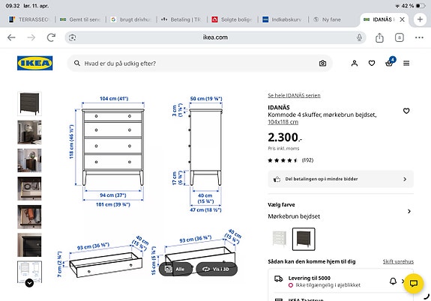Click the browser reload button
431x301 pixels.
(x=51, y=37)
